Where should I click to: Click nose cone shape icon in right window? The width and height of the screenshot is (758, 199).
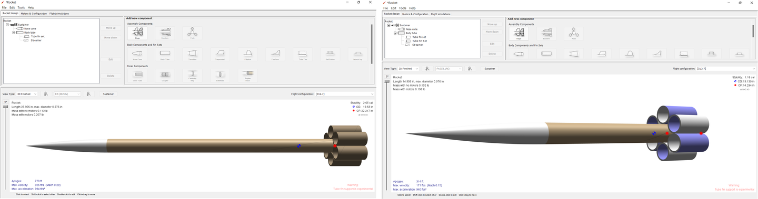[518, 54]
